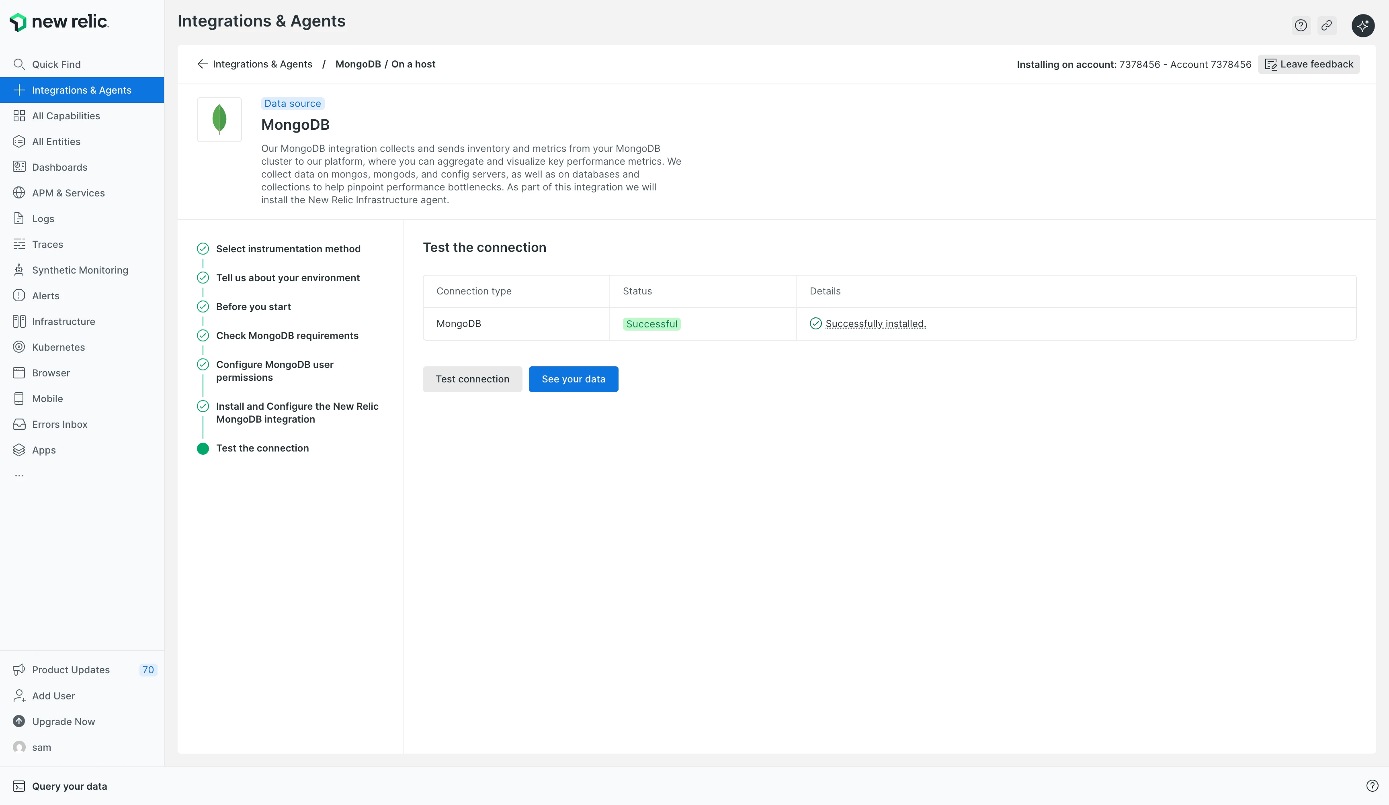Screen dimensions: 1389x805
Task: Go to Integrations & Agents in sidebar
Action: point(82,90)
